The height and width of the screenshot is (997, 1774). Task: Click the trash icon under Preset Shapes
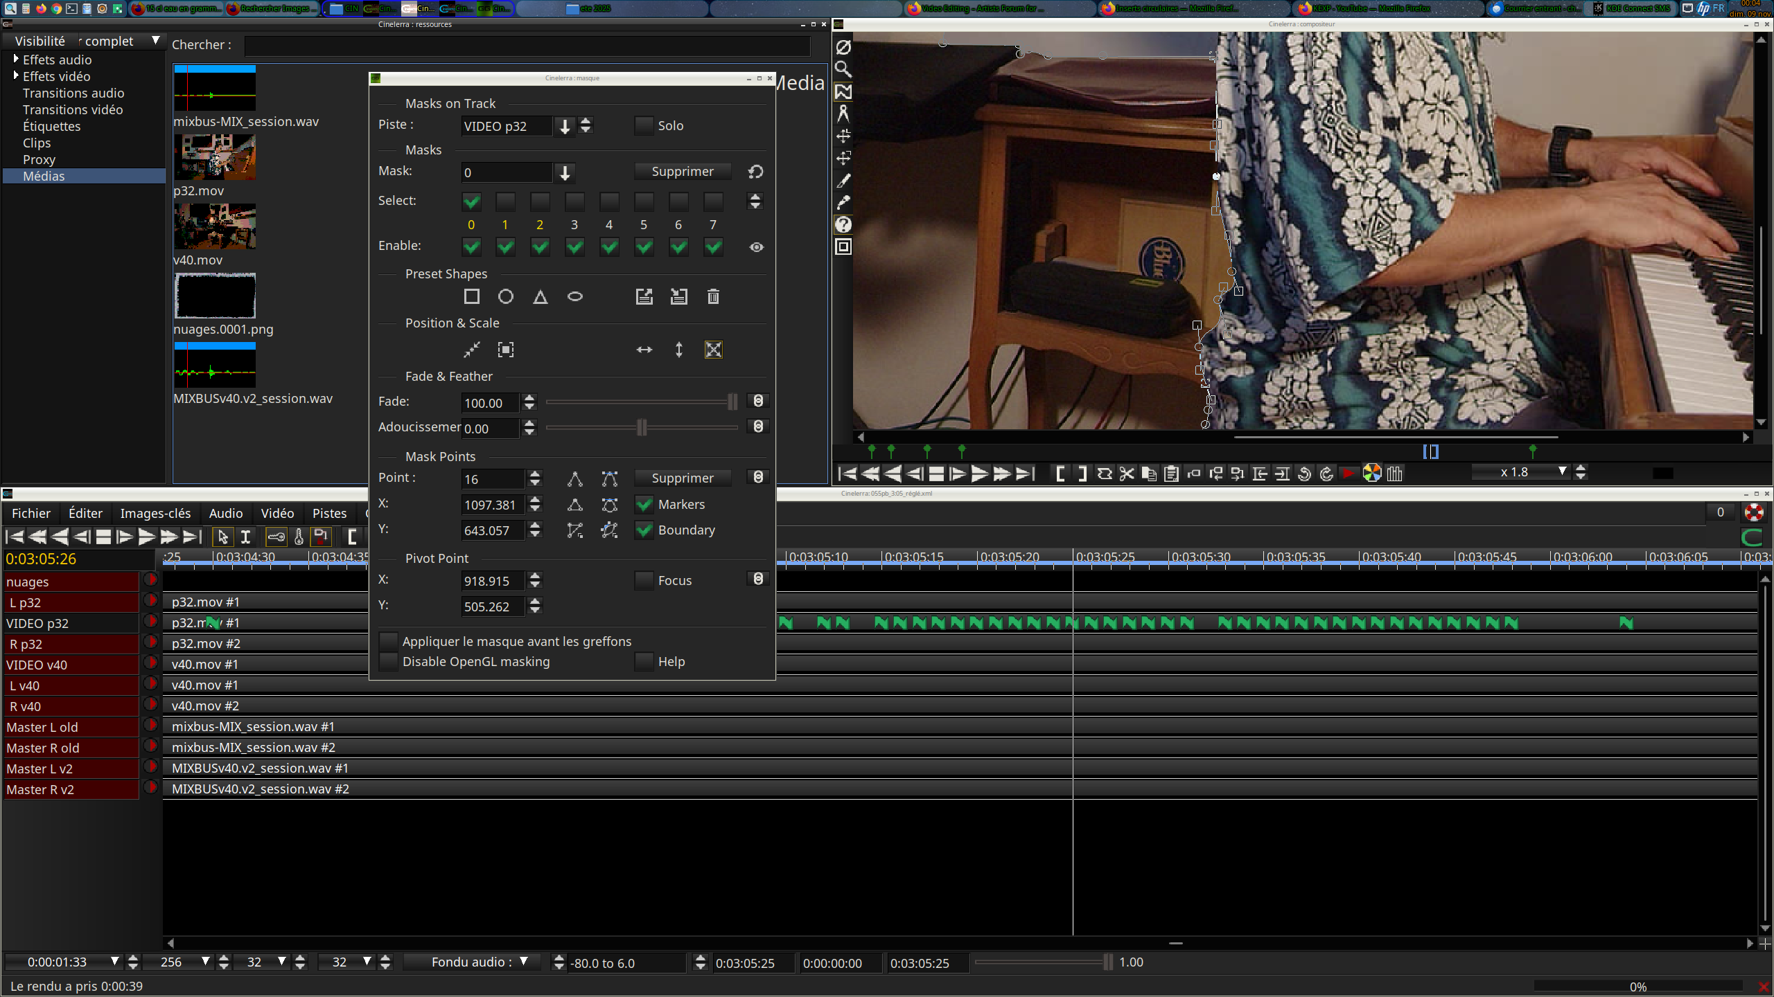(713, 297)
